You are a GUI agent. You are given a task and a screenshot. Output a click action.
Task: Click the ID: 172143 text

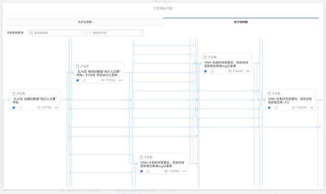tap(108, 80)
